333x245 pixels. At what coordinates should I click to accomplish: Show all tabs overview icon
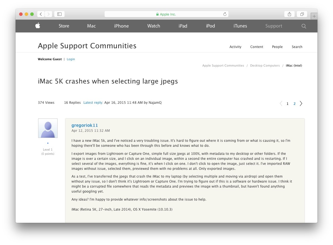[x=302, y=14]
